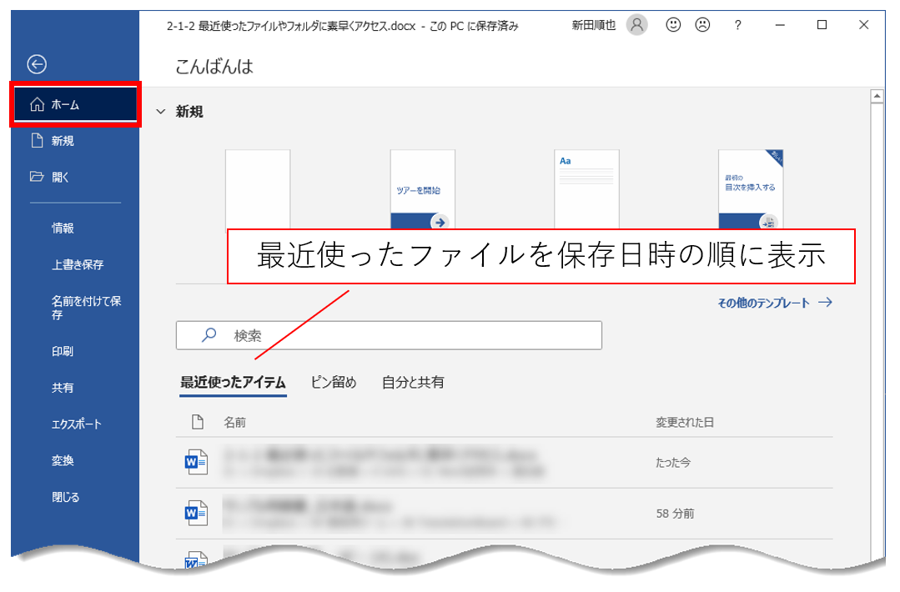This screenshot has height=592, width=900.
Task: Click the user account avatar icon
Action: coord(636,25)
